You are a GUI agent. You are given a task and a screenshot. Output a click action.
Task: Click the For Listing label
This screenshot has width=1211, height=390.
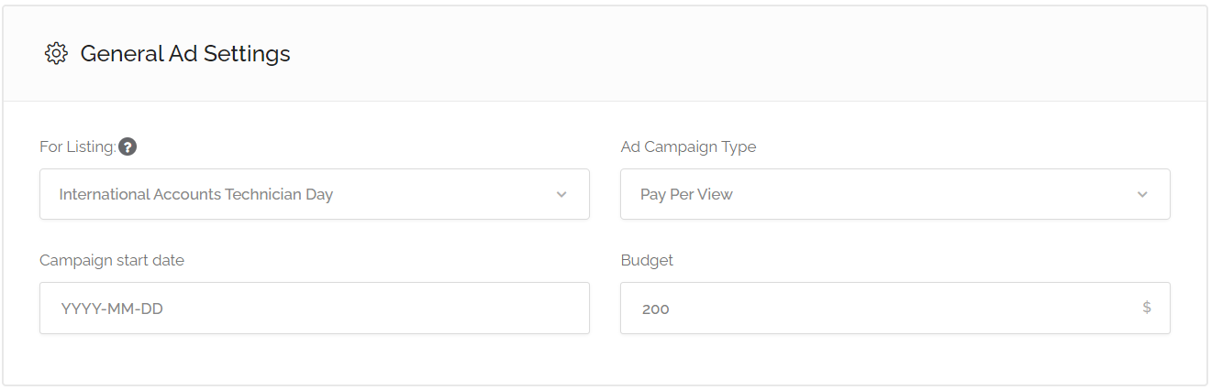coord(77,146)
